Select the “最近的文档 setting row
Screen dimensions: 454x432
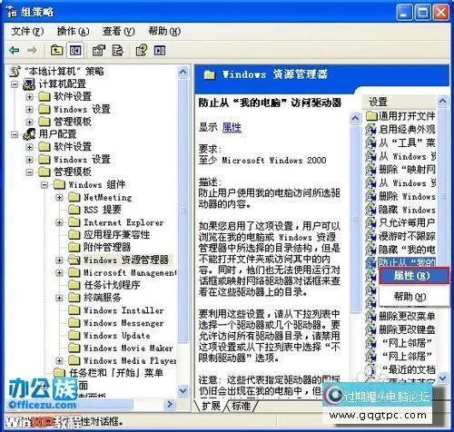click(x=400, y=369)
